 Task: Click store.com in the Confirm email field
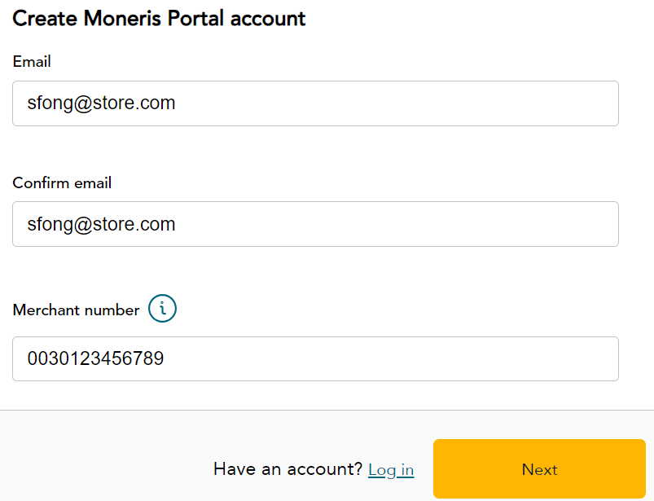tap(134, 224)
